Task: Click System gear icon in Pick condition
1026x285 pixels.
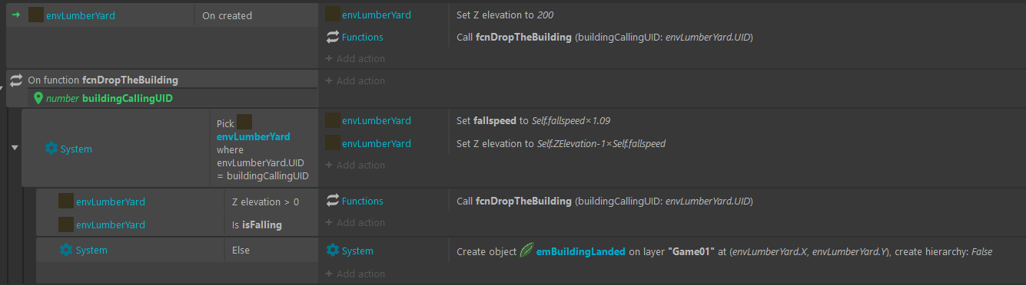Action: (51, 149)
